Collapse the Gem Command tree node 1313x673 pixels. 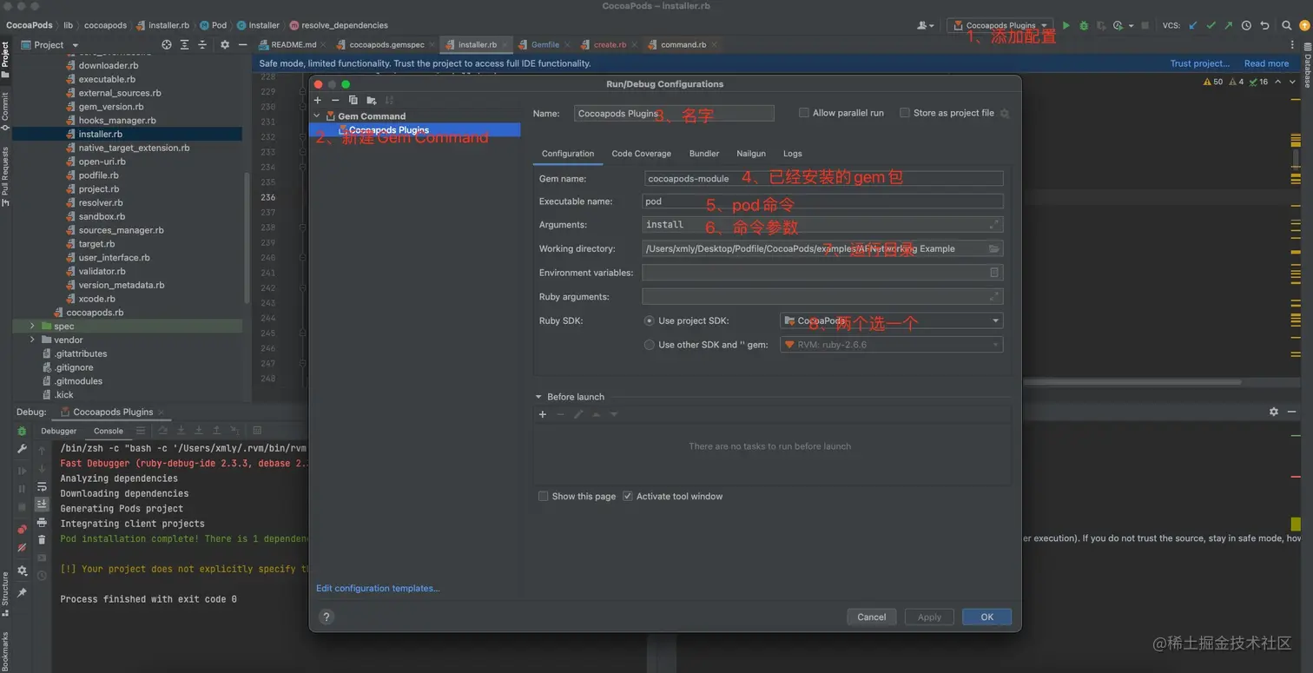(x=317, y=116)
